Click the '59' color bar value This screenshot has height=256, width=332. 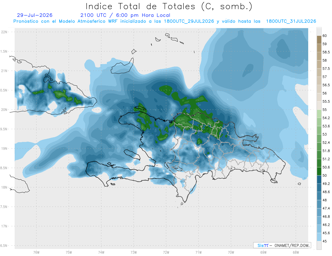325,44
